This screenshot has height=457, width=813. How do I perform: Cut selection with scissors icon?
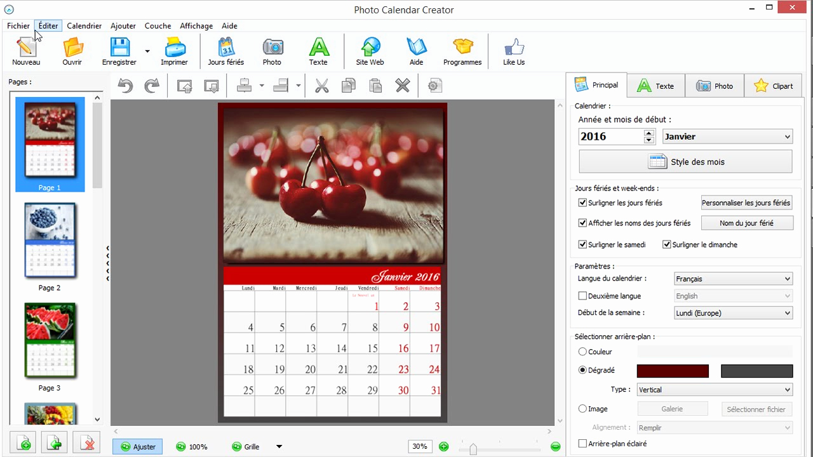tap(322, 86)
